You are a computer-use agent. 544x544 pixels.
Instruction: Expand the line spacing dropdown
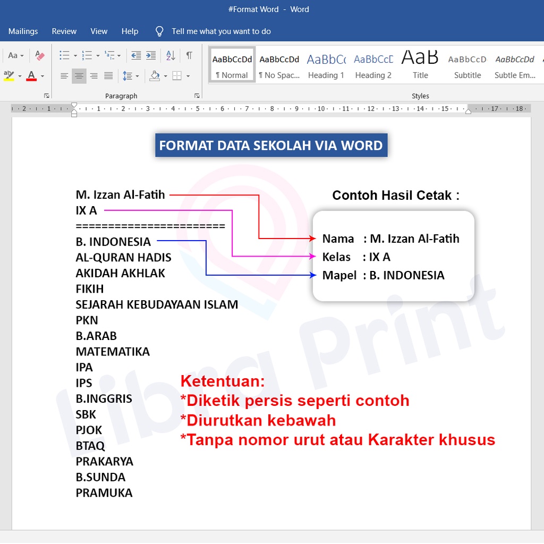pyautogui.click(x=137, y=76)
